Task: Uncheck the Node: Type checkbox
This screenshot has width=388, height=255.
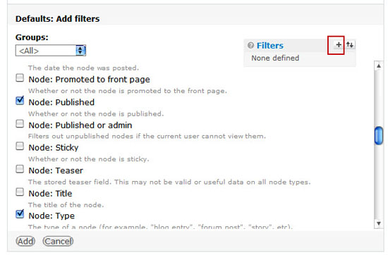Action: coord(20,214)
